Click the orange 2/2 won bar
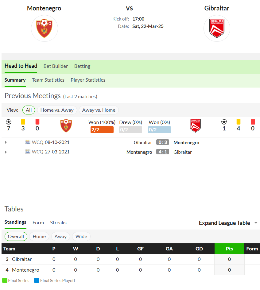 coord(102,130)
